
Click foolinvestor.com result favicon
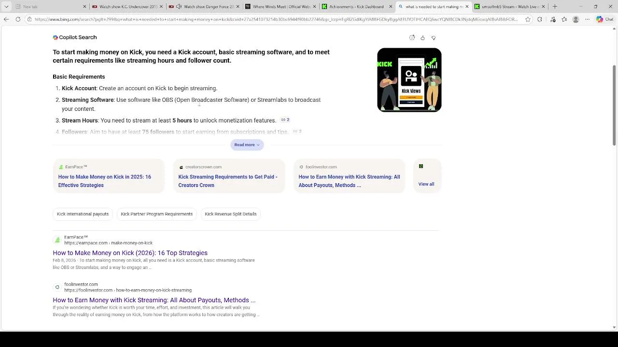57,287
